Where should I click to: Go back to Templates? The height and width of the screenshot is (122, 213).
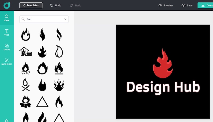tap(31, 5)
